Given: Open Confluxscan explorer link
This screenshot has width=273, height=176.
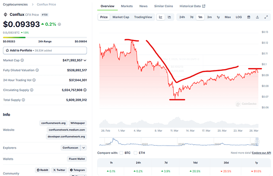Looking at the screenshot, I should pyautogui.click(x=70, y=148).
